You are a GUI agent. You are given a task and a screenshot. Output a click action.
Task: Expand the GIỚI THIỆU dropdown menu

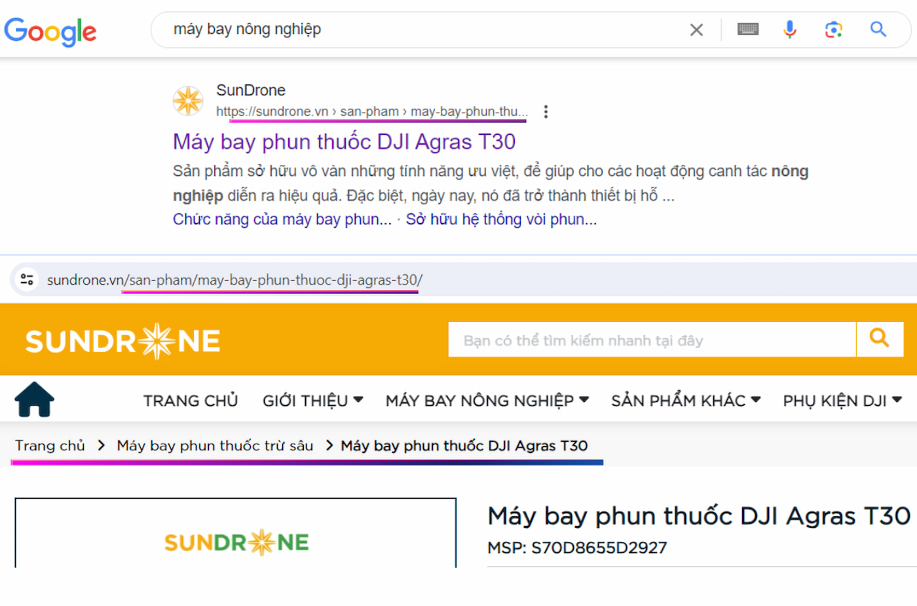pos(312,401)
